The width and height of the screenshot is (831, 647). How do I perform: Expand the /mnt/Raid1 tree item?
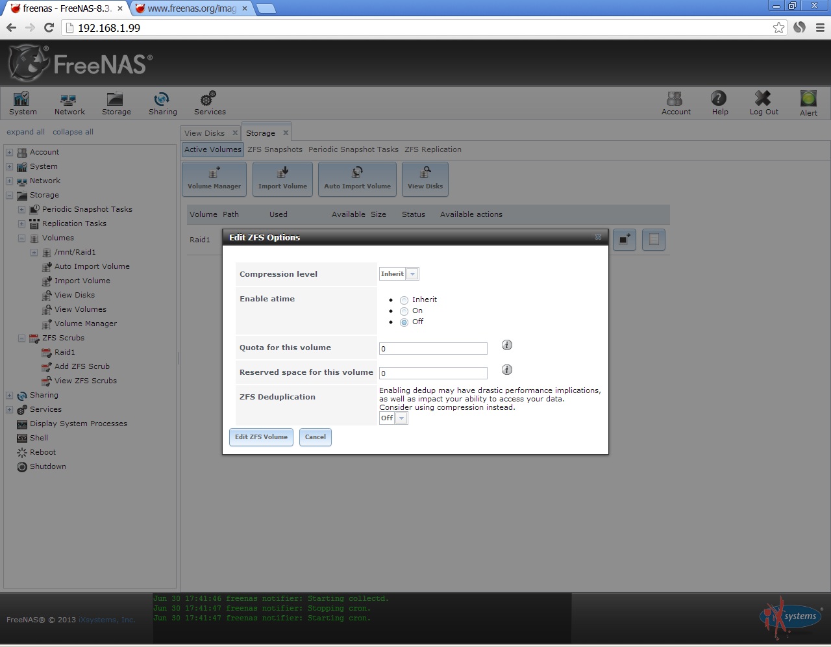[x=34, y=252]
